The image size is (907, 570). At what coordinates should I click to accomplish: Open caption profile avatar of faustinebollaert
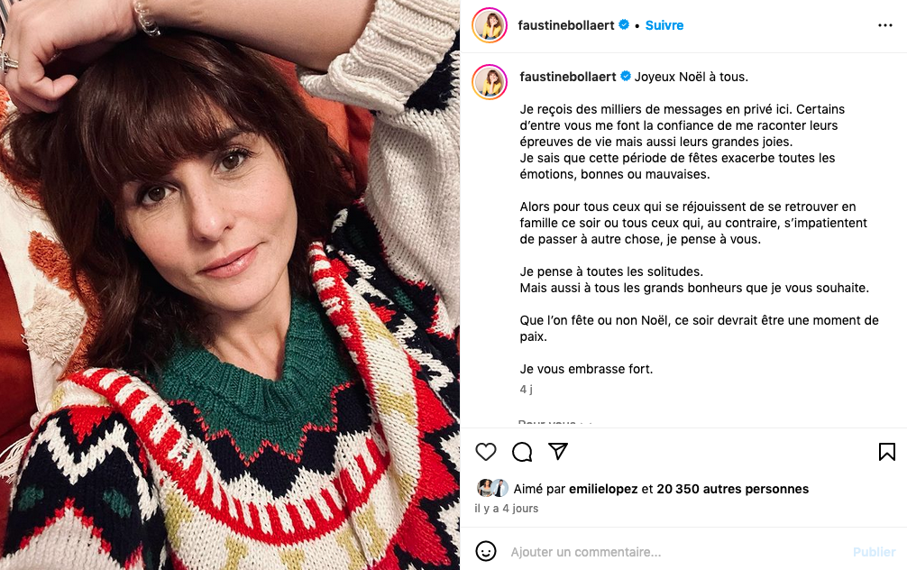[490, 81]
